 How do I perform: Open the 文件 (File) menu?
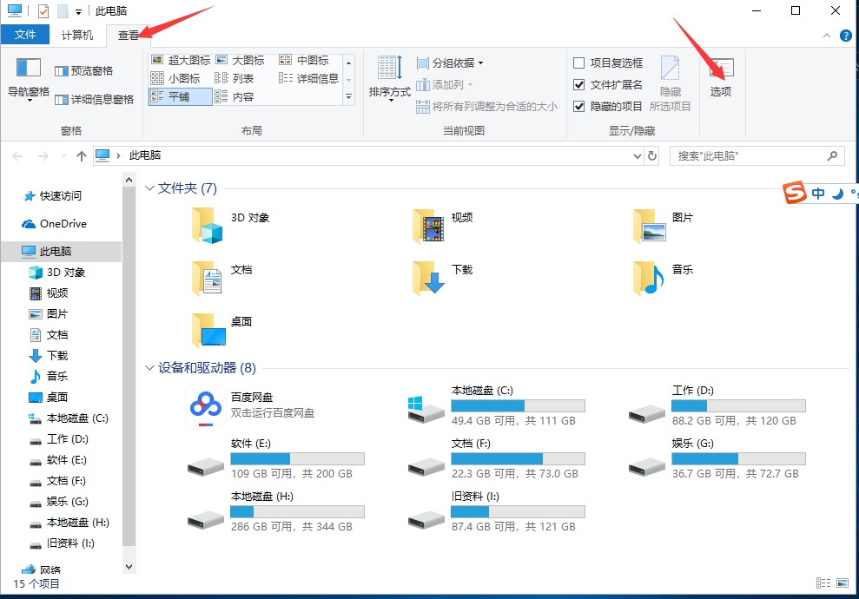click(25, 34)
